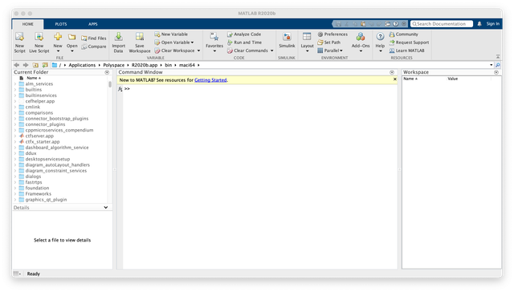Select the dialogs folder
Screen dimensions: 514x292
click(x=33, y=176)
